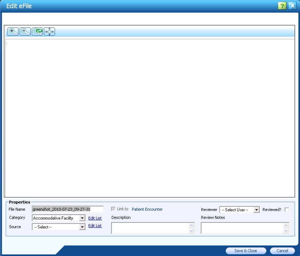Click Description scroll down arrow
The width and height of the screenshot is (300, 256).
click(191, 231)
